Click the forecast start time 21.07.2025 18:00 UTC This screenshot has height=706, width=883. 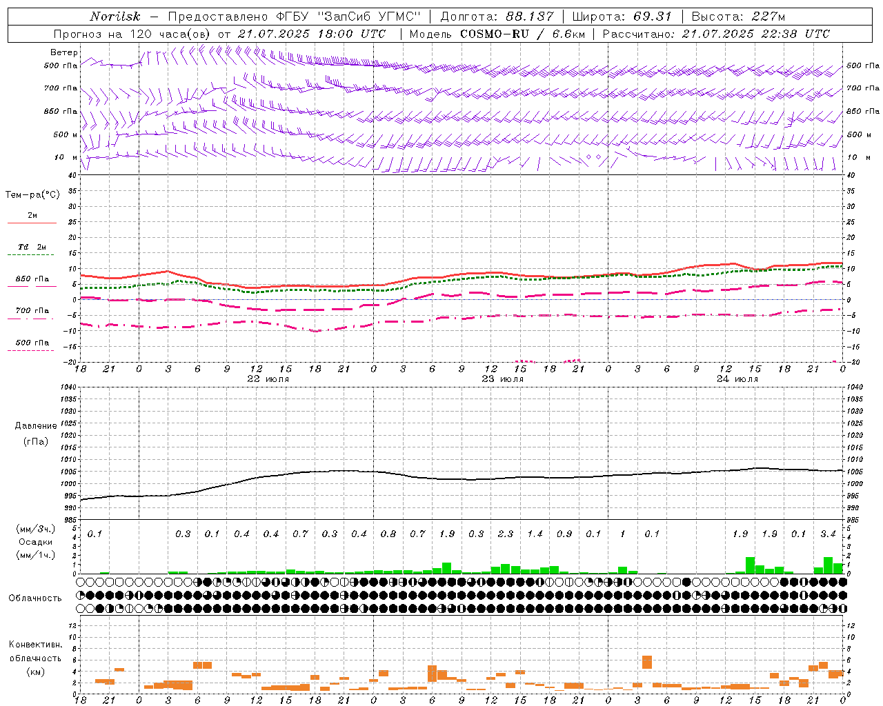tap(311, 34)
